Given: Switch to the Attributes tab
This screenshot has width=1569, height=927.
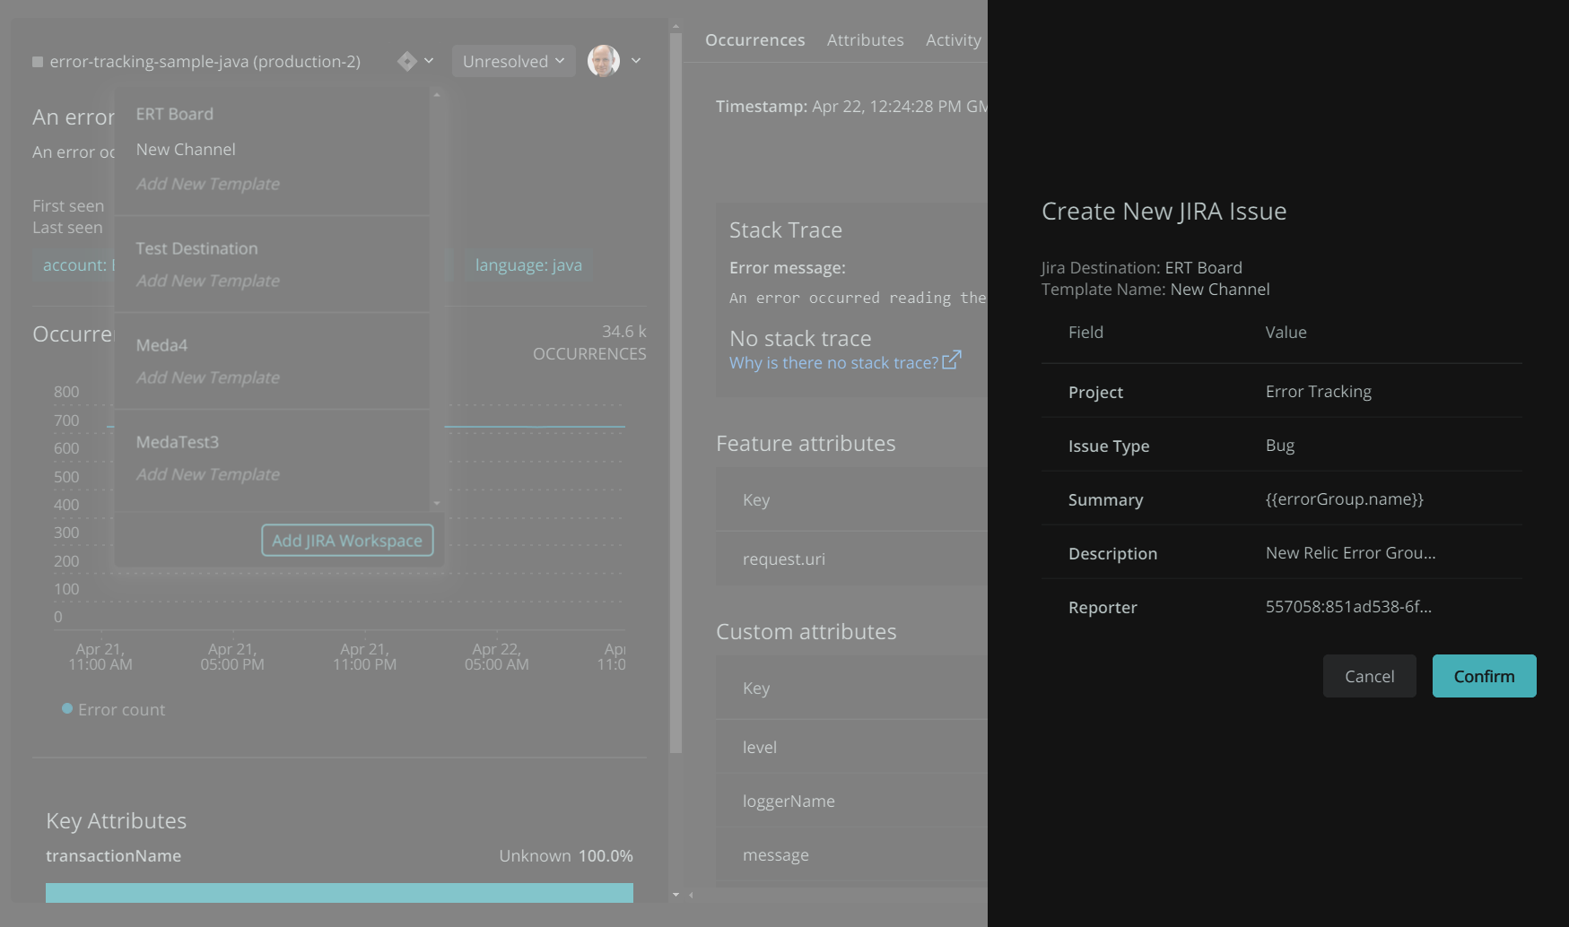Looking at the screenshot, I should pos(865,39).
